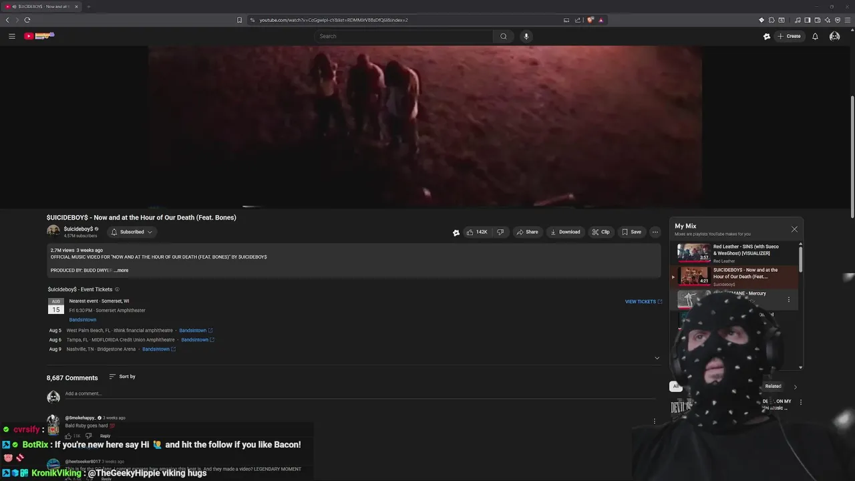Open the Leo AI sparkle icon
The width and height of the screenshot is (855, 481).
(x=828, y=20)
